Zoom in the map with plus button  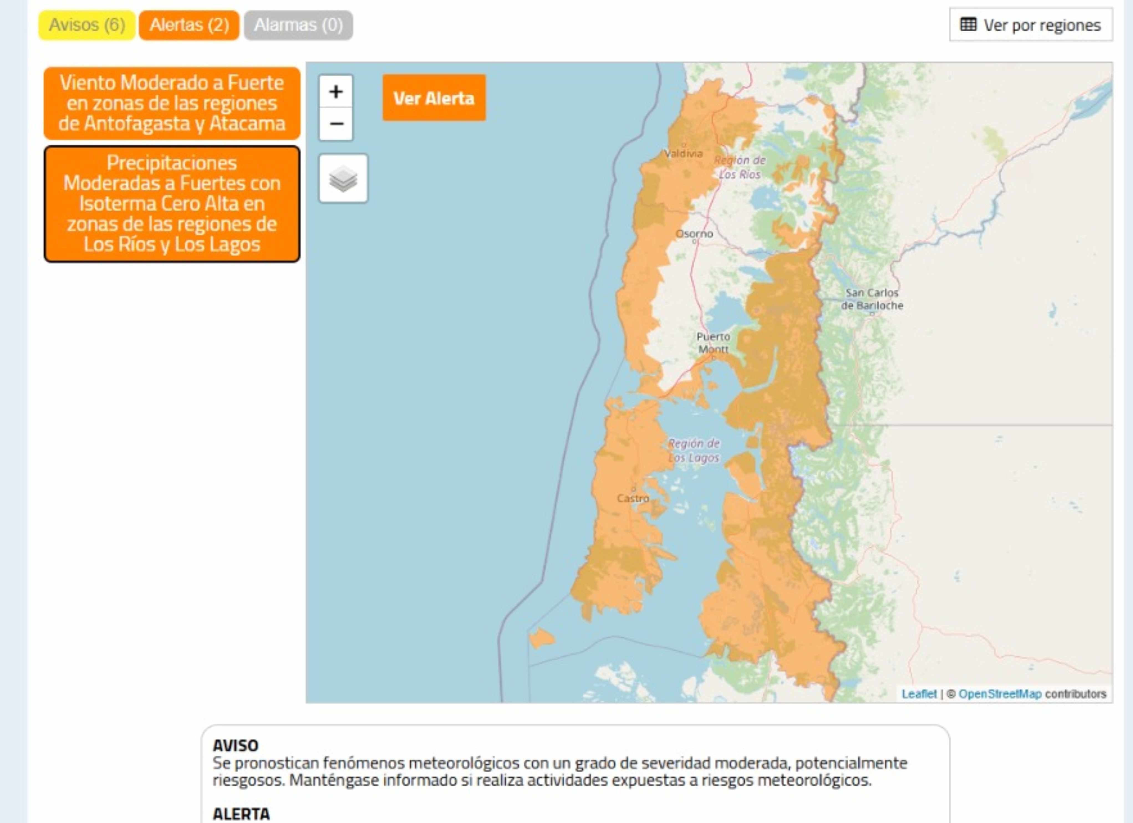click(x=336, y=91)
